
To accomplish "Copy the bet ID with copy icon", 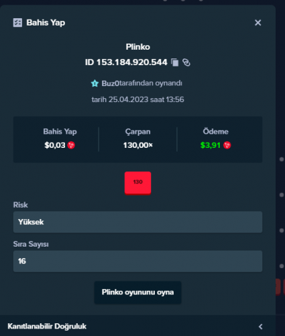I will 175,62.
